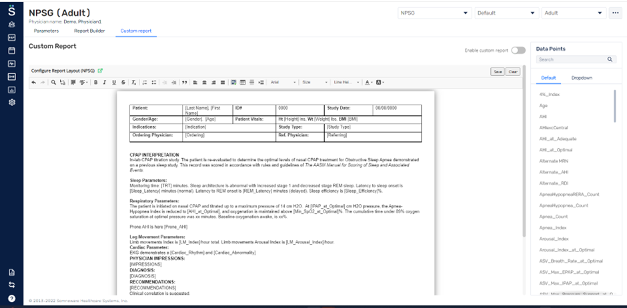627x308 pixels.
Task: Select the Default tab in Data Points
Action: pos(548,78)
